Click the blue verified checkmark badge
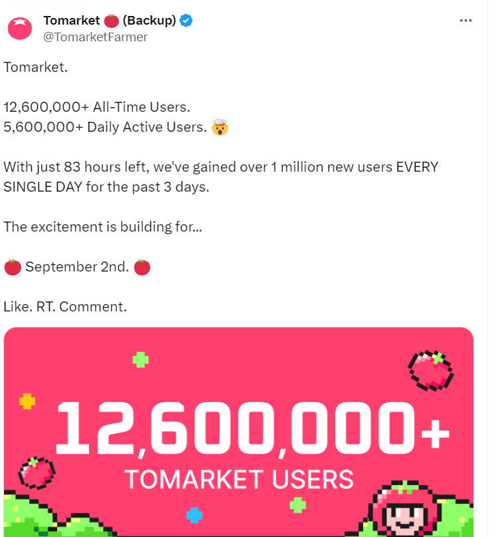 tap(187, 21)
